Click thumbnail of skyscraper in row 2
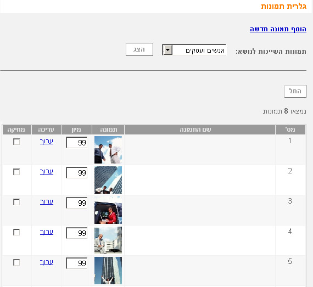Viewport: 313px width, 287px height. [108, 180]
